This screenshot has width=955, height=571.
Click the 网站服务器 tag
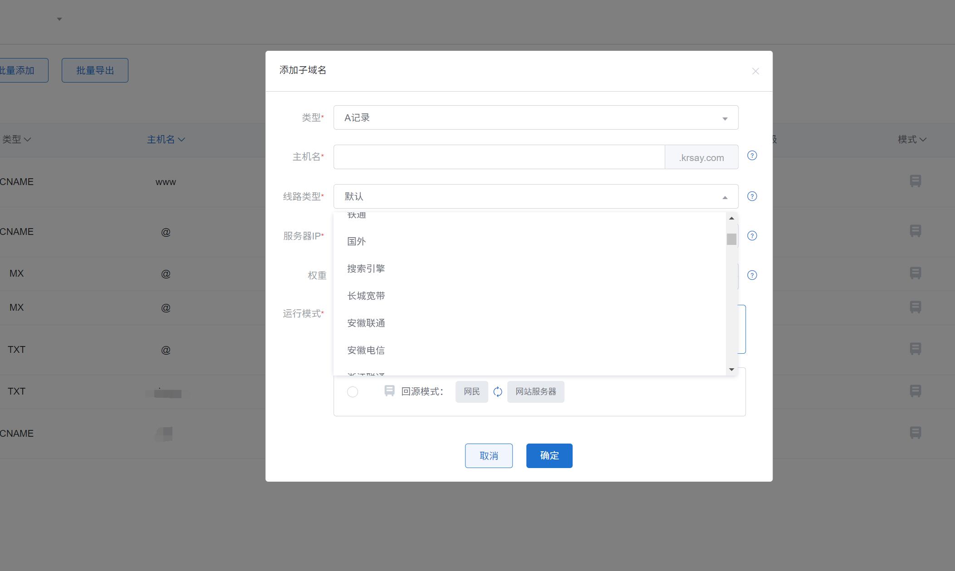(x=536, y=392)
